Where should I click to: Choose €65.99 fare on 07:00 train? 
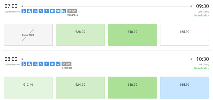click(184, 35)
